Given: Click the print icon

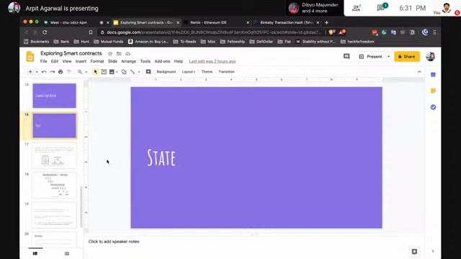Looking at the screenshot, I should point(61,72).
